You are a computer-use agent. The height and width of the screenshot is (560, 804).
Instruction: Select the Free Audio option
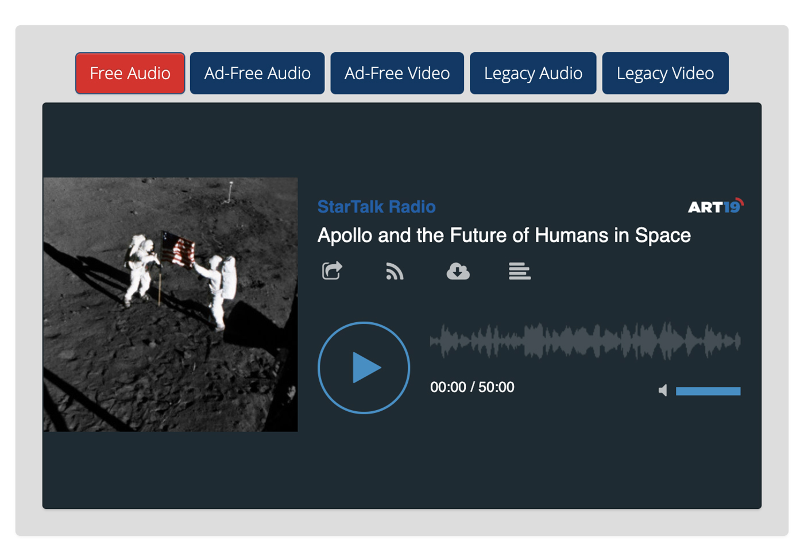130,73
